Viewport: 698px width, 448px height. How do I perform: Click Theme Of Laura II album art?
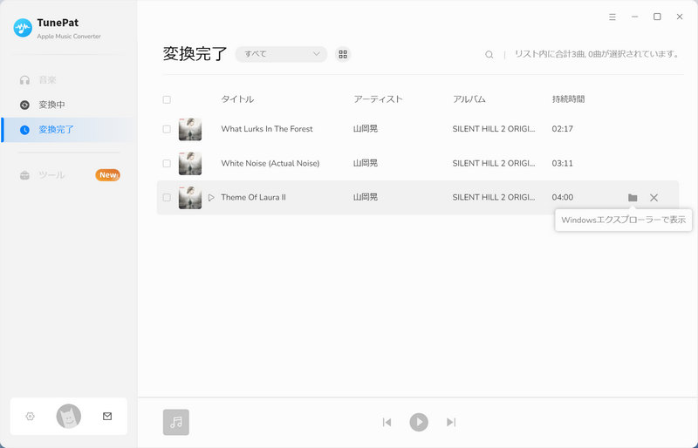point(190,198)
